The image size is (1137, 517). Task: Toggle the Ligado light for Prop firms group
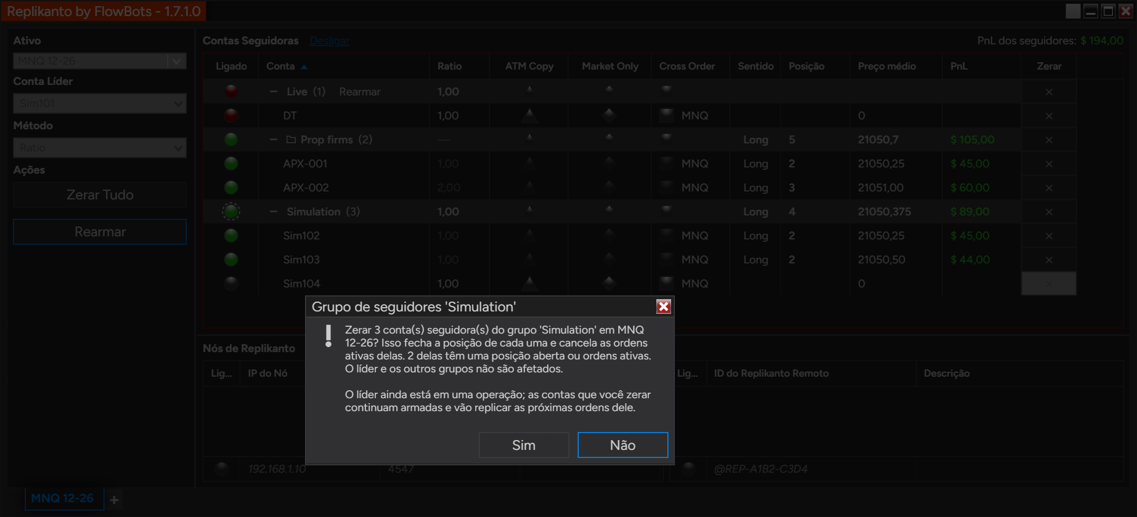tap(231, 140)
